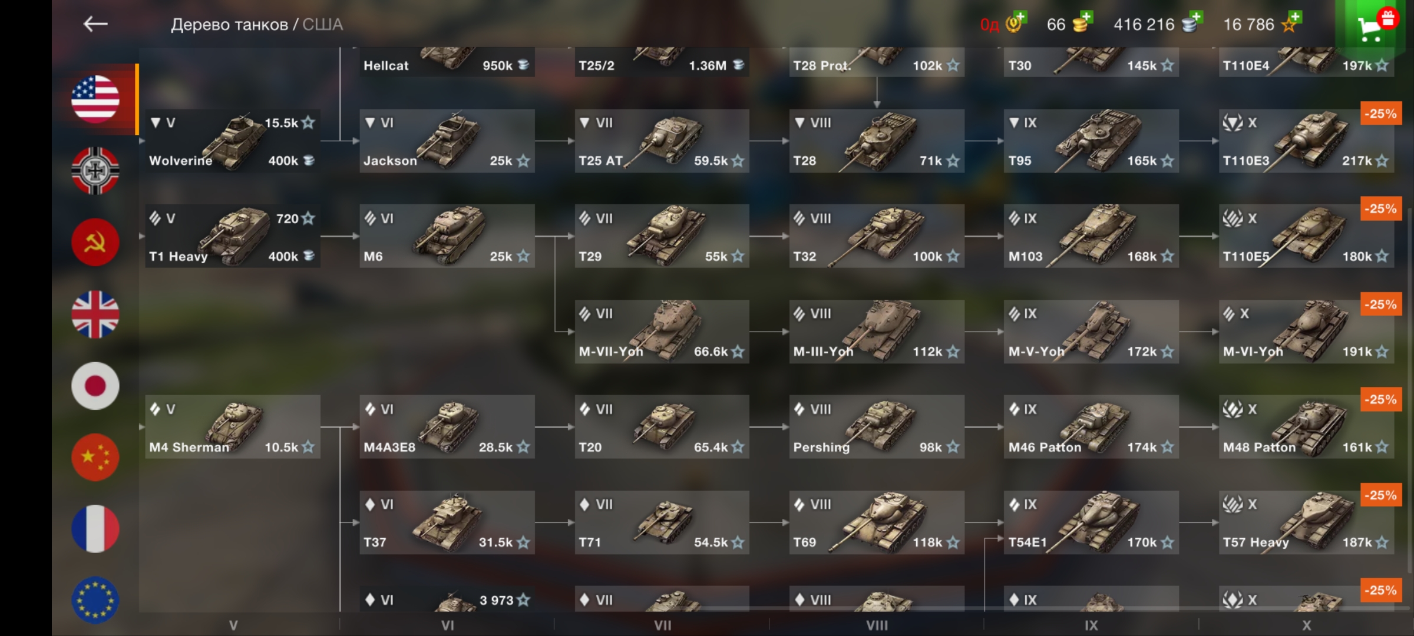The width and height of the screenshot is (1414, 636).
Task: Jump to tier X column label
Action: coord(1306,625)
